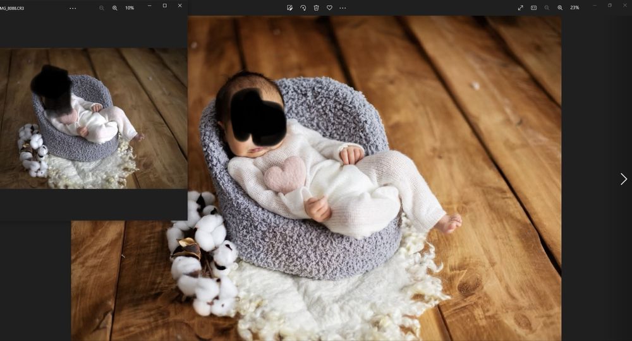Select the MG_8088.CR3 file name title
This screenshot has width=632, height=341.
coord(11,8)
